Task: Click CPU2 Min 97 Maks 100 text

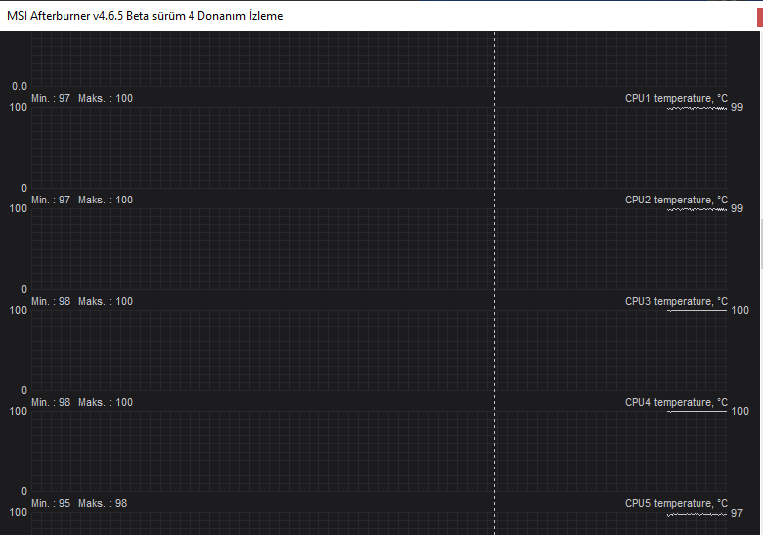Action: click(x=81, y=201)
